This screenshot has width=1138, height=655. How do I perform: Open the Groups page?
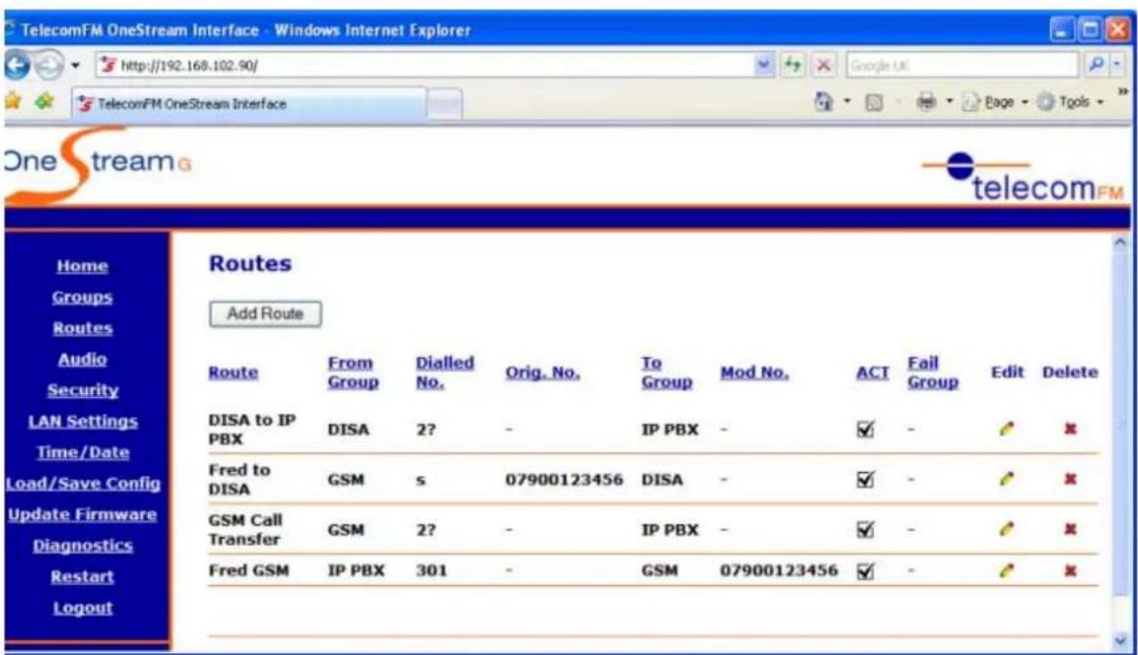coord(82,297)
